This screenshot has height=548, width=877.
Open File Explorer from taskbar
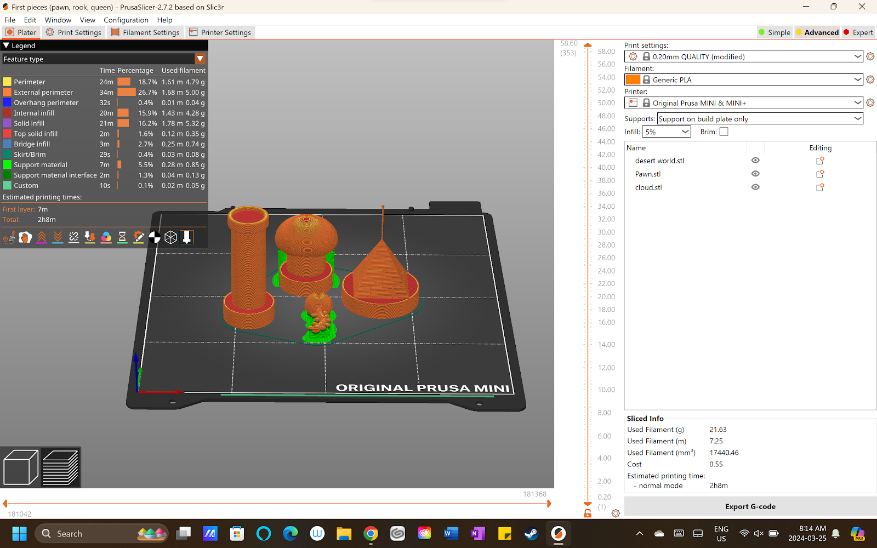tap(344, 533)
